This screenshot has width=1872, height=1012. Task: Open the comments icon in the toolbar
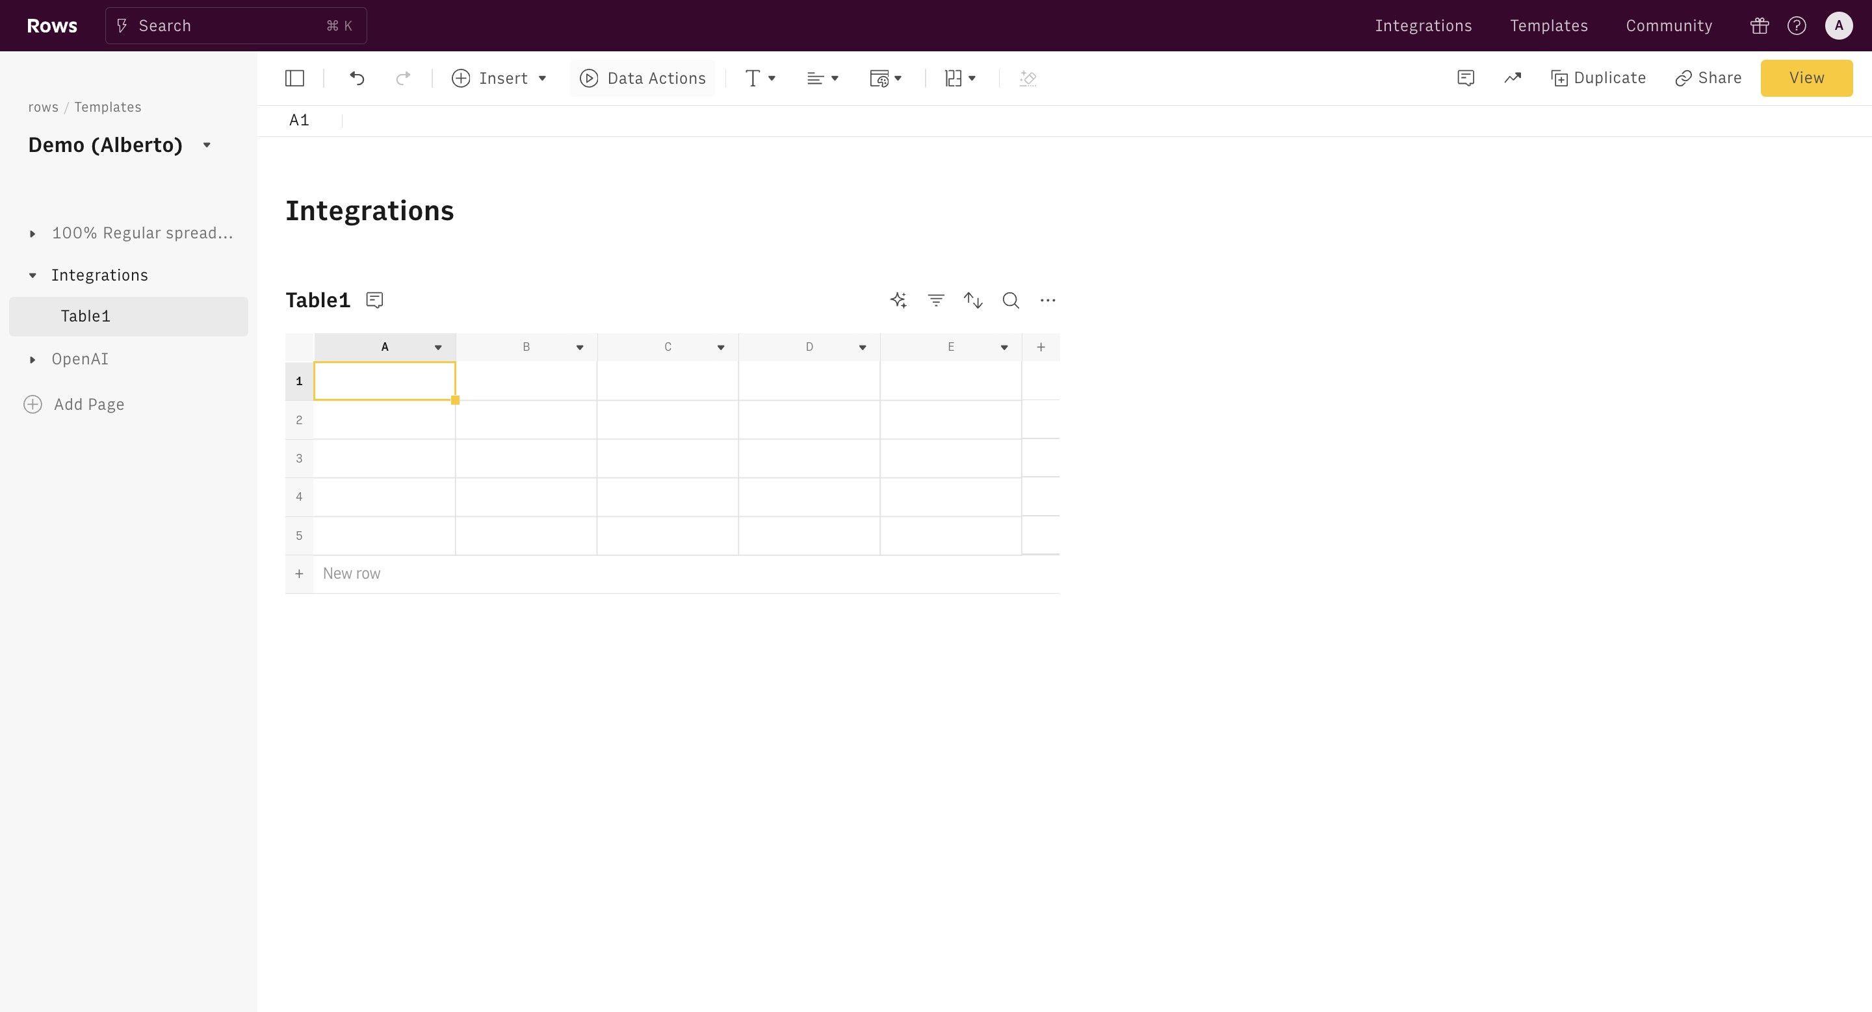[x=1466, y=79]
